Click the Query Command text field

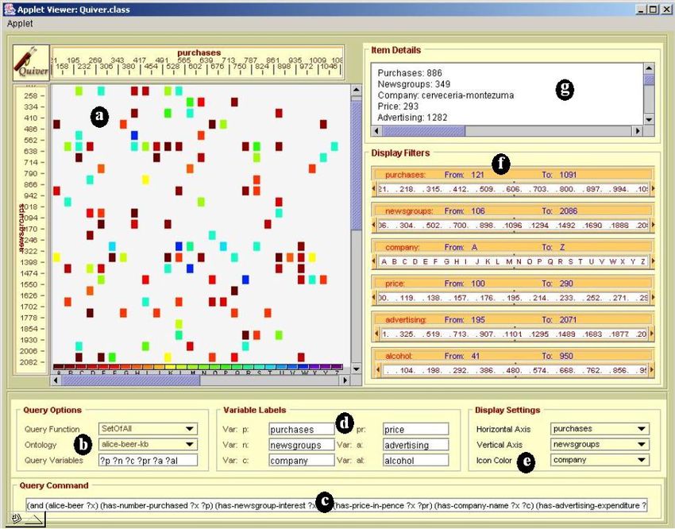337,505
